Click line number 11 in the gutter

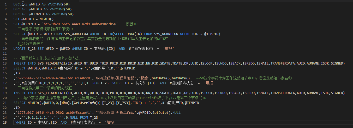[5, 54]
